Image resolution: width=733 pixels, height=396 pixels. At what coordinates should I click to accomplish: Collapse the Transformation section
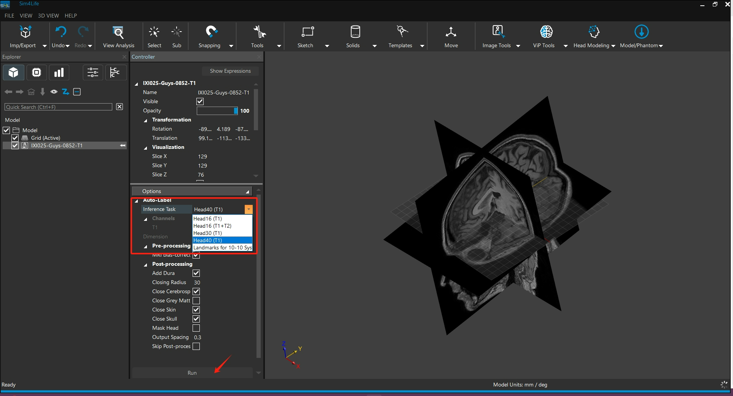coord(145,120)
